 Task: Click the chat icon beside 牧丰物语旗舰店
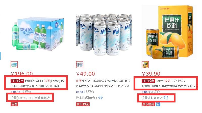pyautogui.click(x=100, y=98)
